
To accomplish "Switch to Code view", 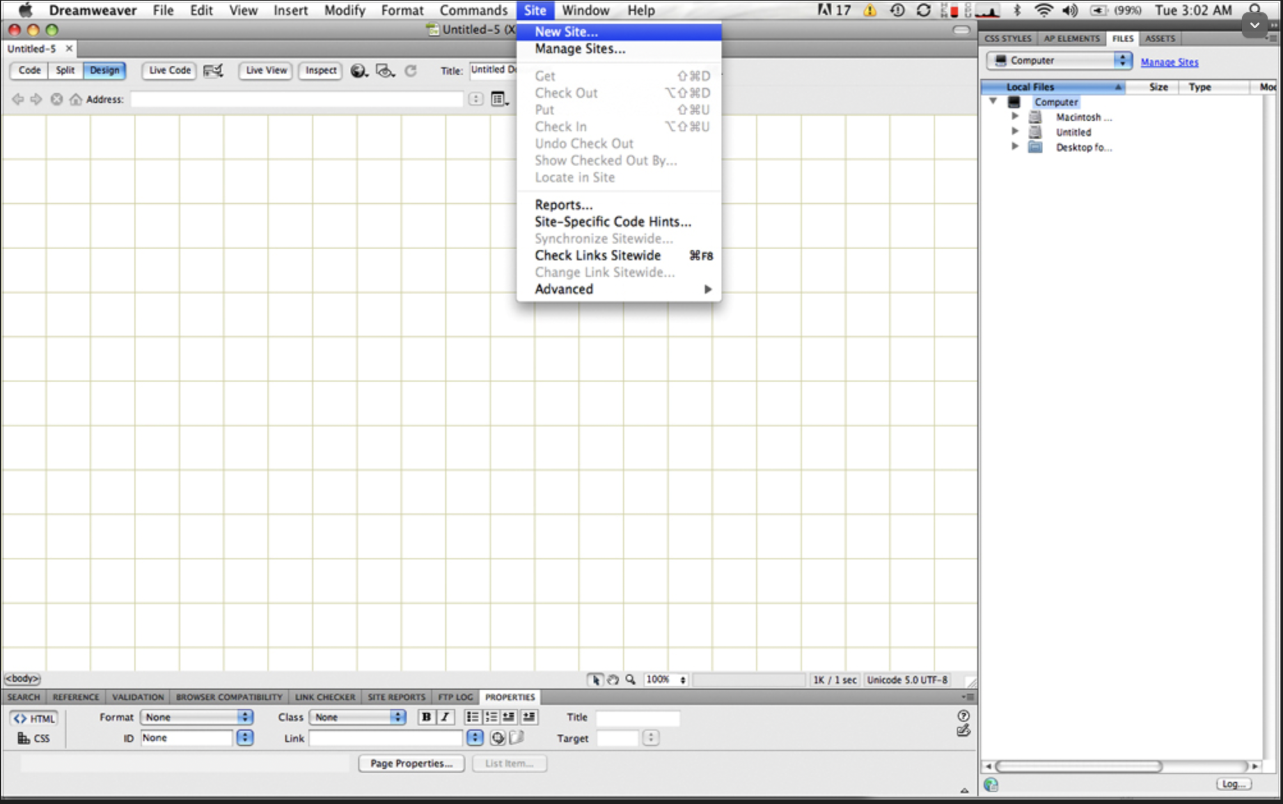I will pos(29,70).
